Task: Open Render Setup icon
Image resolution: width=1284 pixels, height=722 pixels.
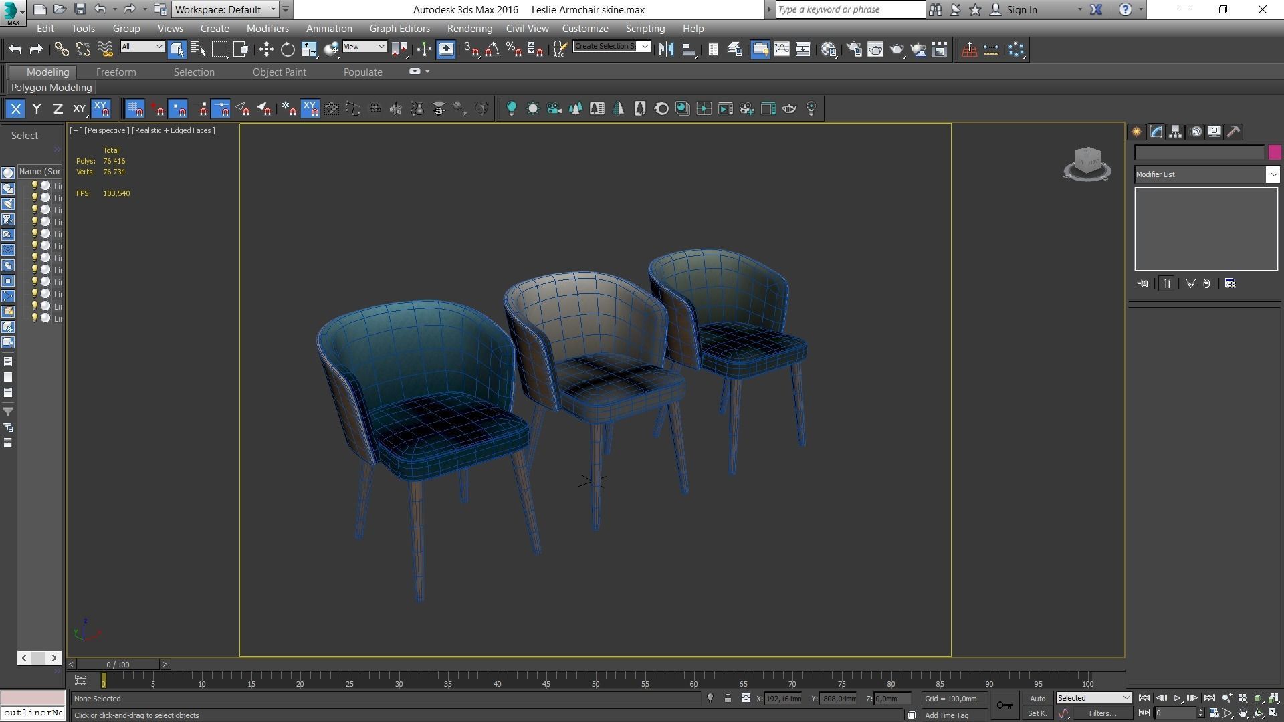Action: [x=854, y=49]
